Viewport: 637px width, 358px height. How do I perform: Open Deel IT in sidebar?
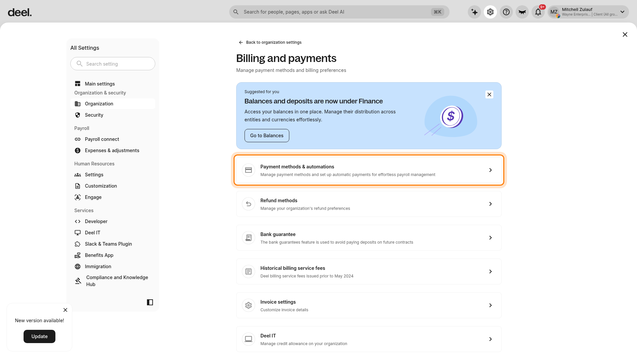coord(113,233)
